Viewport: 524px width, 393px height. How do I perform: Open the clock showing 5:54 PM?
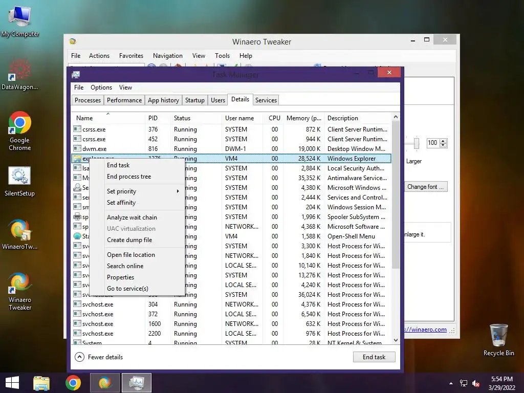tap(501, 383)
